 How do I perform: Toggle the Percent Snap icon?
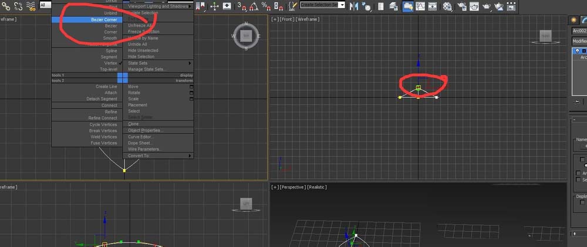pos(266,5)
